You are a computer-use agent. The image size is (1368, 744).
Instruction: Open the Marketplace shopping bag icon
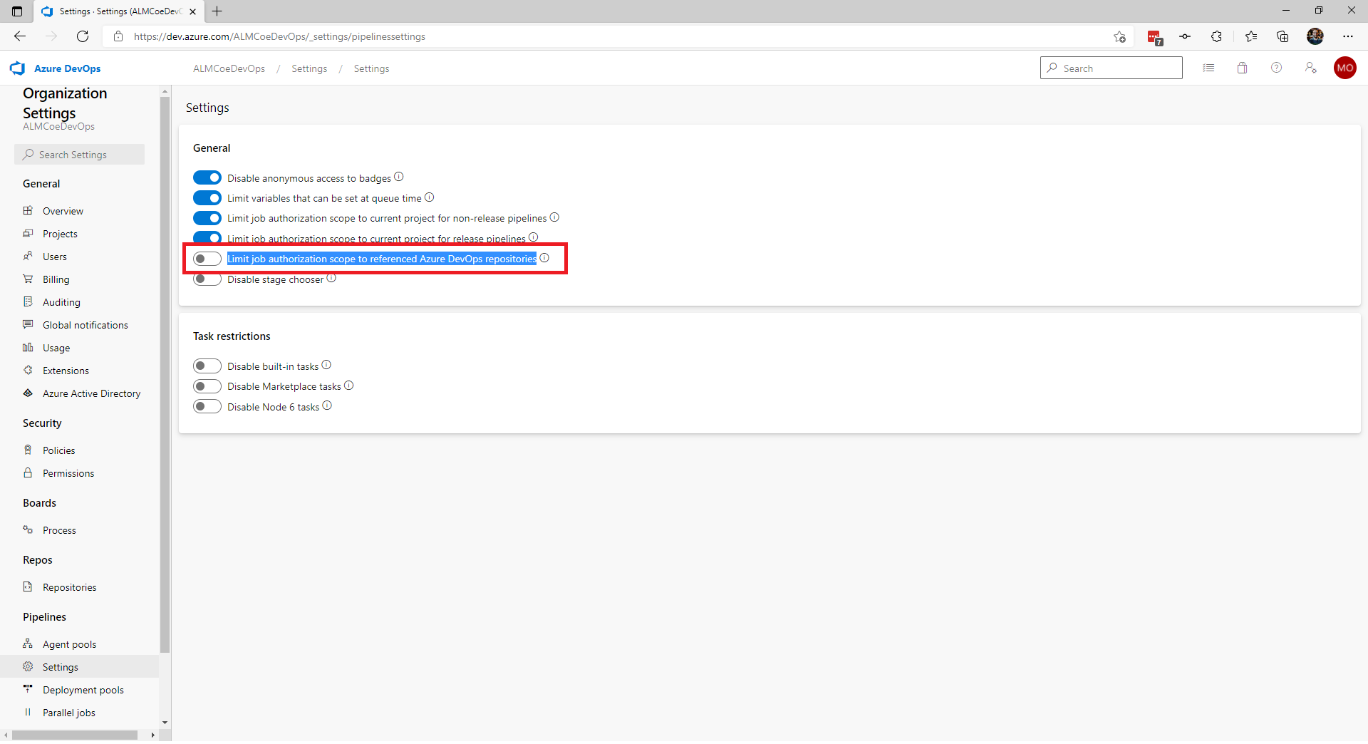point(1242,68)
